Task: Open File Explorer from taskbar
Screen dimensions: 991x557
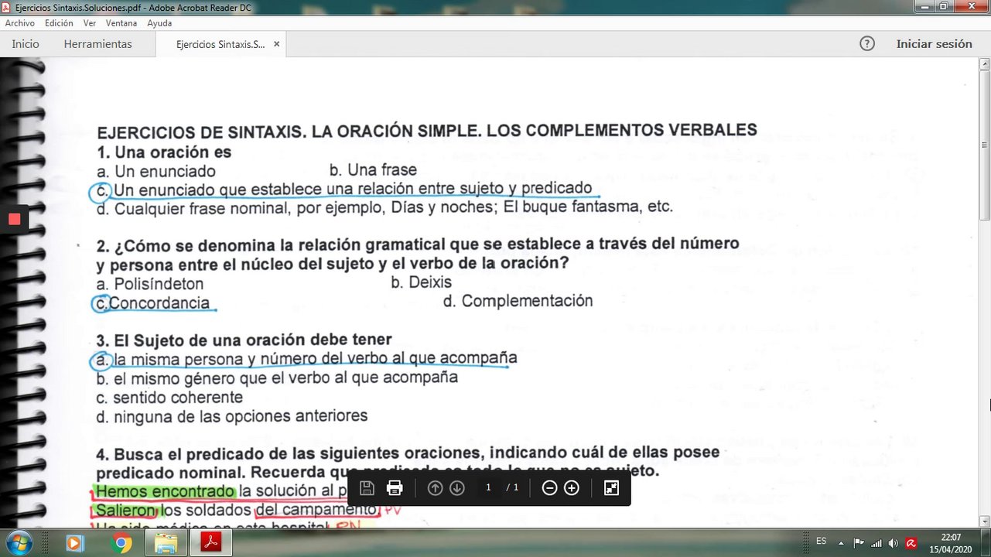Action: pyautogui.click(x=166, y=543)
